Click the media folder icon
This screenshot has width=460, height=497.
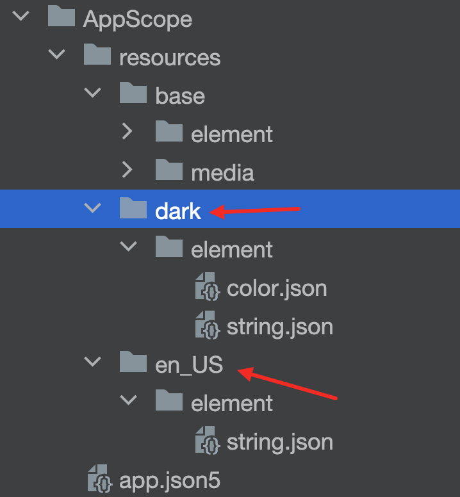coord(169,170)
